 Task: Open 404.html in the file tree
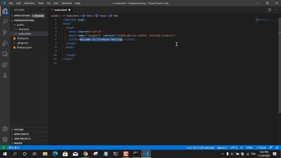(x=29, y=29)
